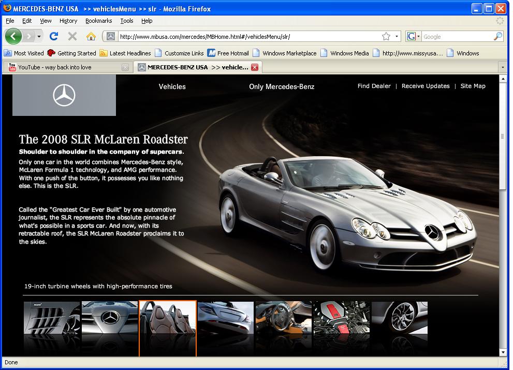View the front grille star emblem thumbnail
The image size is (513, 370).
[110, 317]
